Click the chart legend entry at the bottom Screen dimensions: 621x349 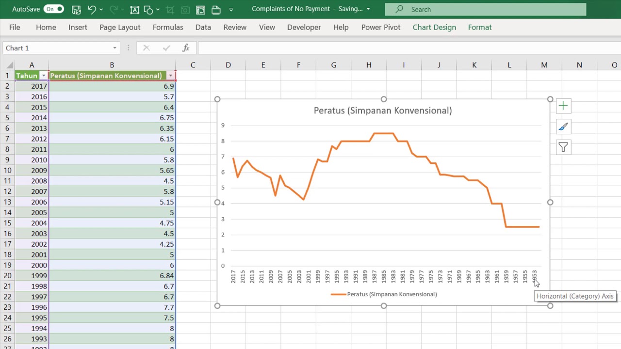click(384, 294)
